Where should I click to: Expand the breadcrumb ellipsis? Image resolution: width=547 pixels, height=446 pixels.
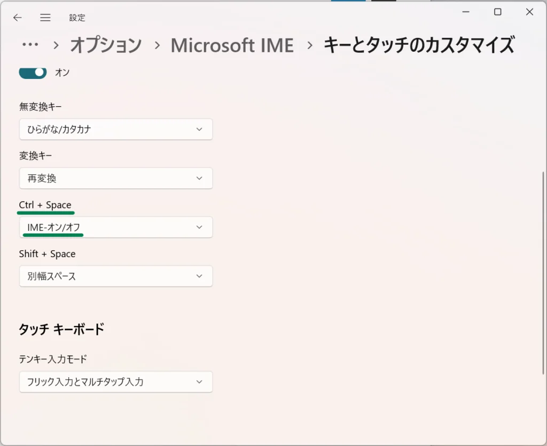point(30,45)
